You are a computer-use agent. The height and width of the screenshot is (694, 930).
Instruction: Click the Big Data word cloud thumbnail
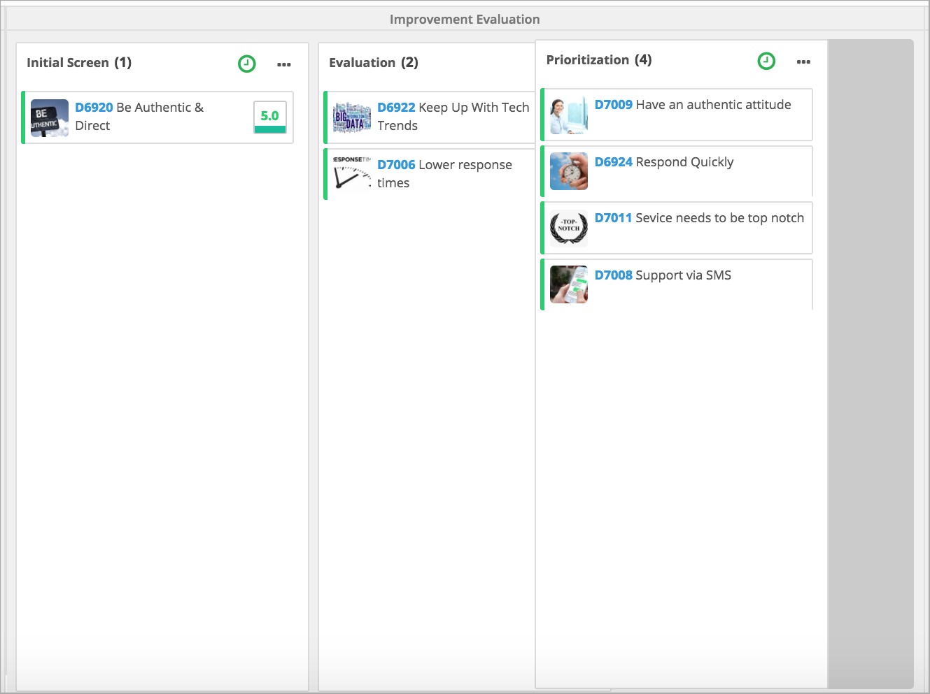tap(352, 118)
